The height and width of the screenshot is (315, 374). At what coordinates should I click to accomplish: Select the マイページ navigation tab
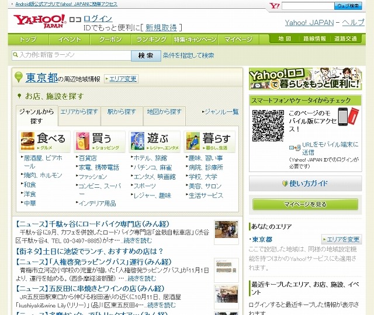pyautogui.click(x=238, y=39)
